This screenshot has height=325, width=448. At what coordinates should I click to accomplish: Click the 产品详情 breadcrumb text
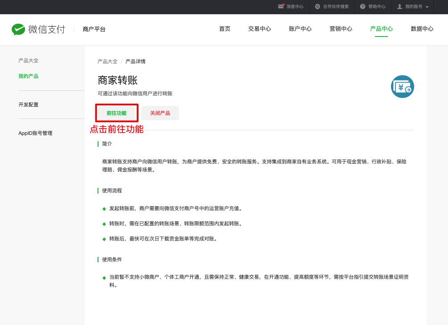pyautogui.click(x=135, y=61)
